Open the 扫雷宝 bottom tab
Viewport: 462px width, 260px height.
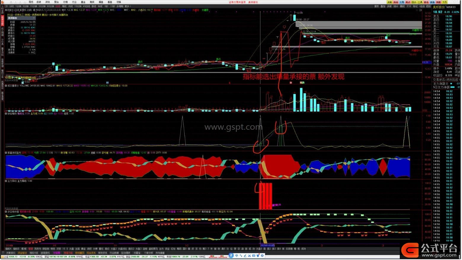pos(137,253)
